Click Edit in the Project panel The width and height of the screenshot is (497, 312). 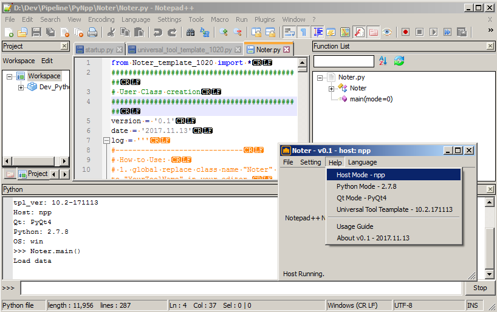coord(47,61)
